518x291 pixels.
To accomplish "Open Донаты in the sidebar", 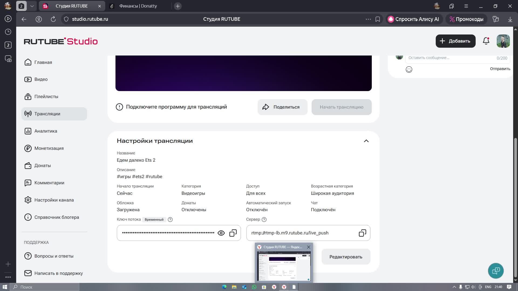I will pos(42,166).
